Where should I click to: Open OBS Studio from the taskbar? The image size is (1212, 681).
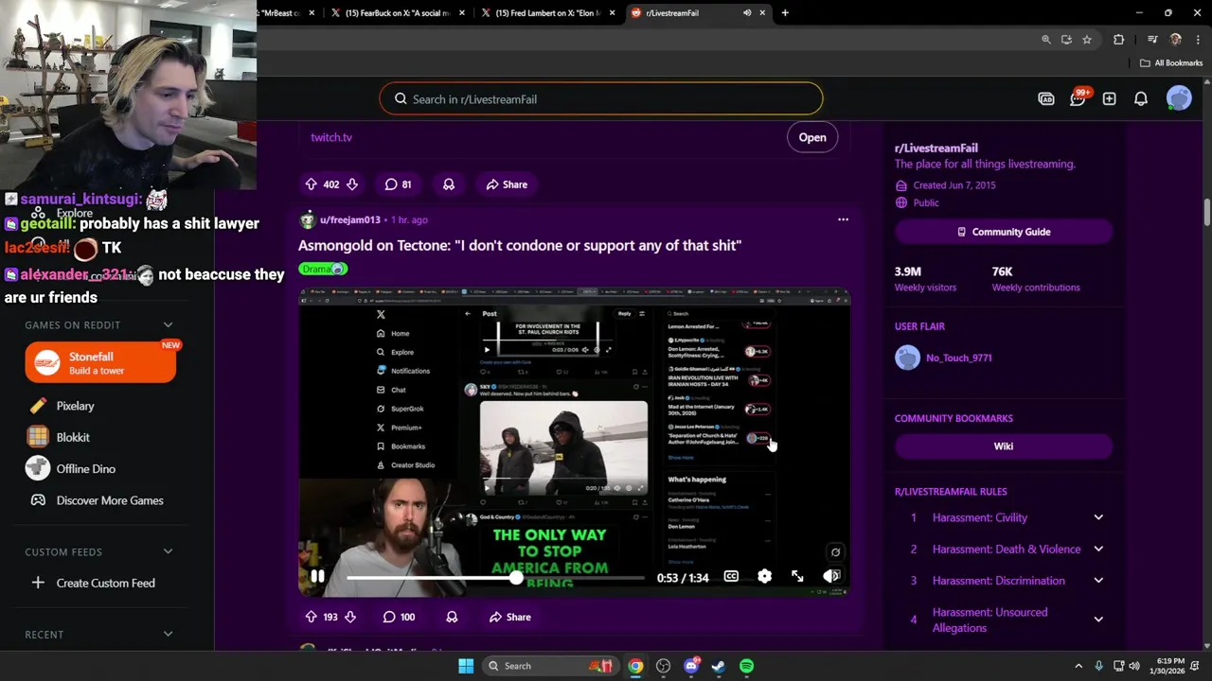(x=663, y=666)
